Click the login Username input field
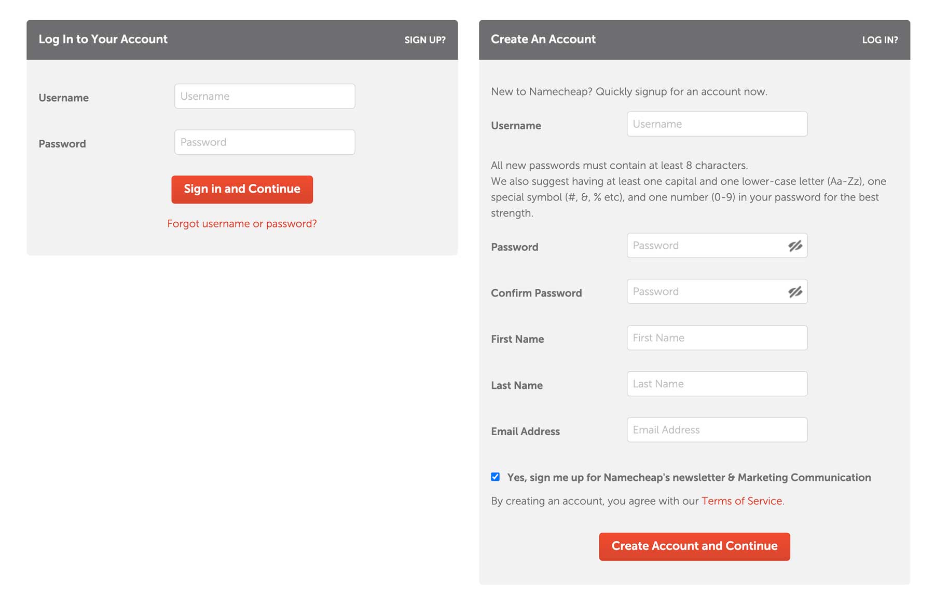The width and height of the screenshot is (934, 605). (264, 96)
